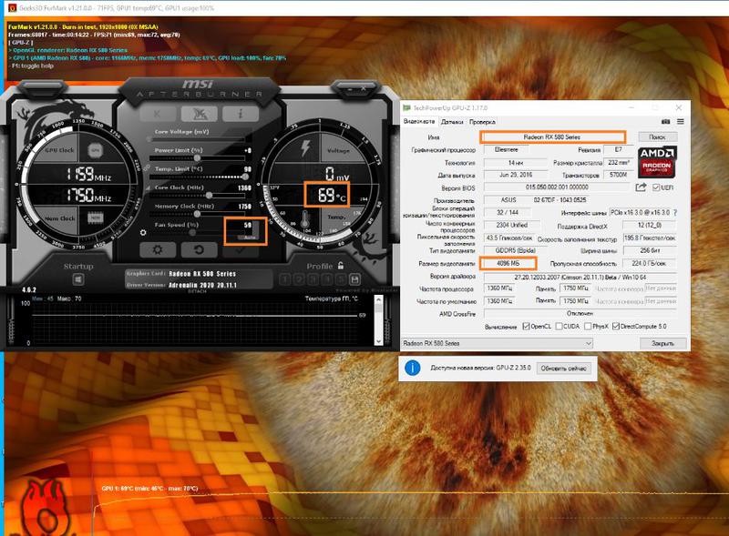The width and height of the screenshot is (729, 536).
Task: Click the BIOS export icon in GPU-Z
Action: click(641, 187)
